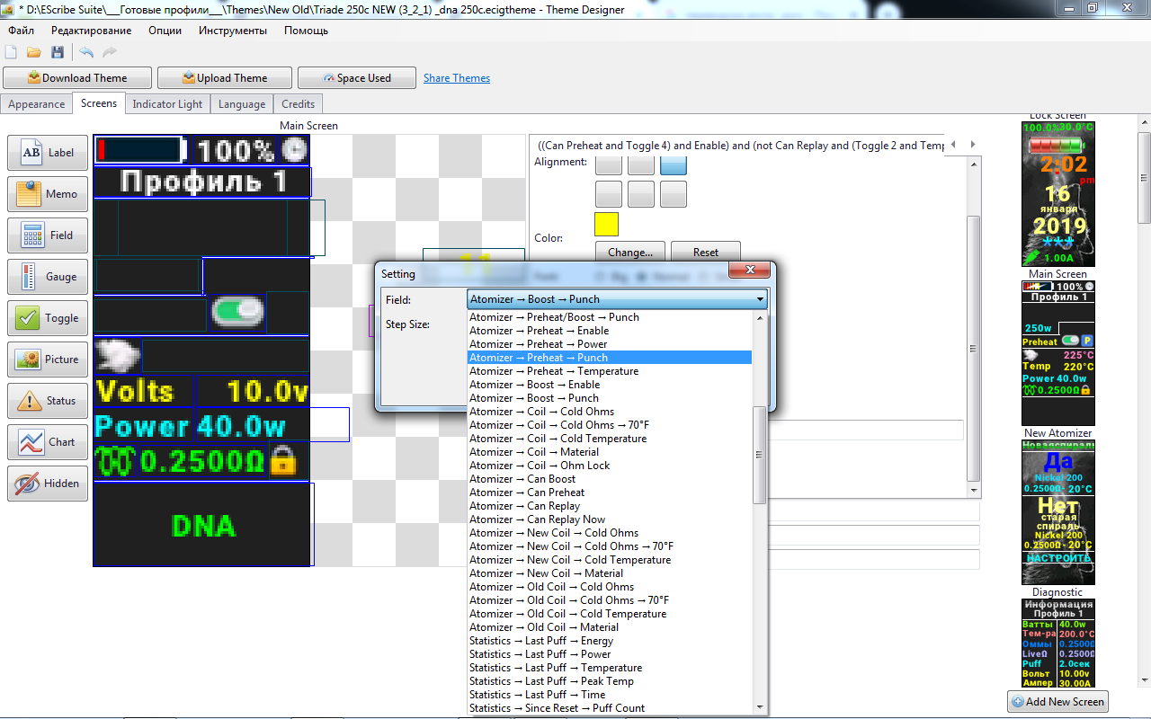Switch to the Indicator Light tab
Viewport: 1151px width, 719px height.
167,104
